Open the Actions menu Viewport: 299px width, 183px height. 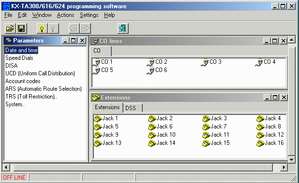tap(65, 15)
